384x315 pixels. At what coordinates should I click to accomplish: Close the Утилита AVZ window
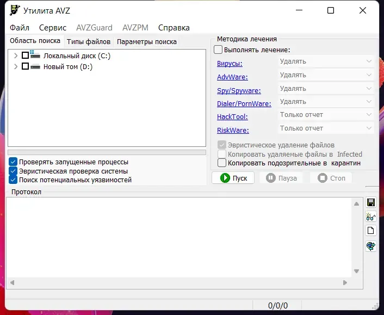point(363,10)
